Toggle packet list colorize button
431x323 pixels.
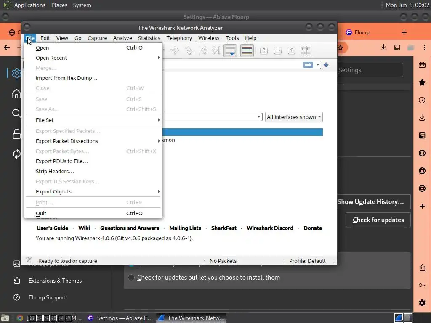247,50
